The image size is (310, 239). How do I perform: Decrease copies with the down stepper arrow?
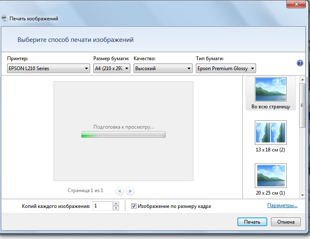click(x=116, y=208)
